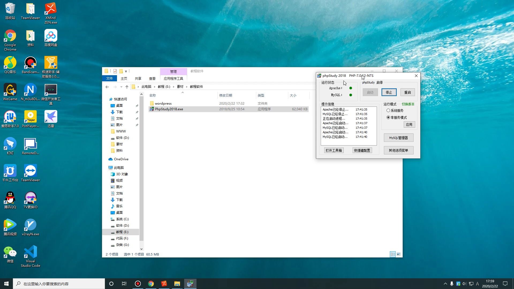Open the 应用程序工具 ribbon tab
514x289 pixels.
tap(173, 78)
